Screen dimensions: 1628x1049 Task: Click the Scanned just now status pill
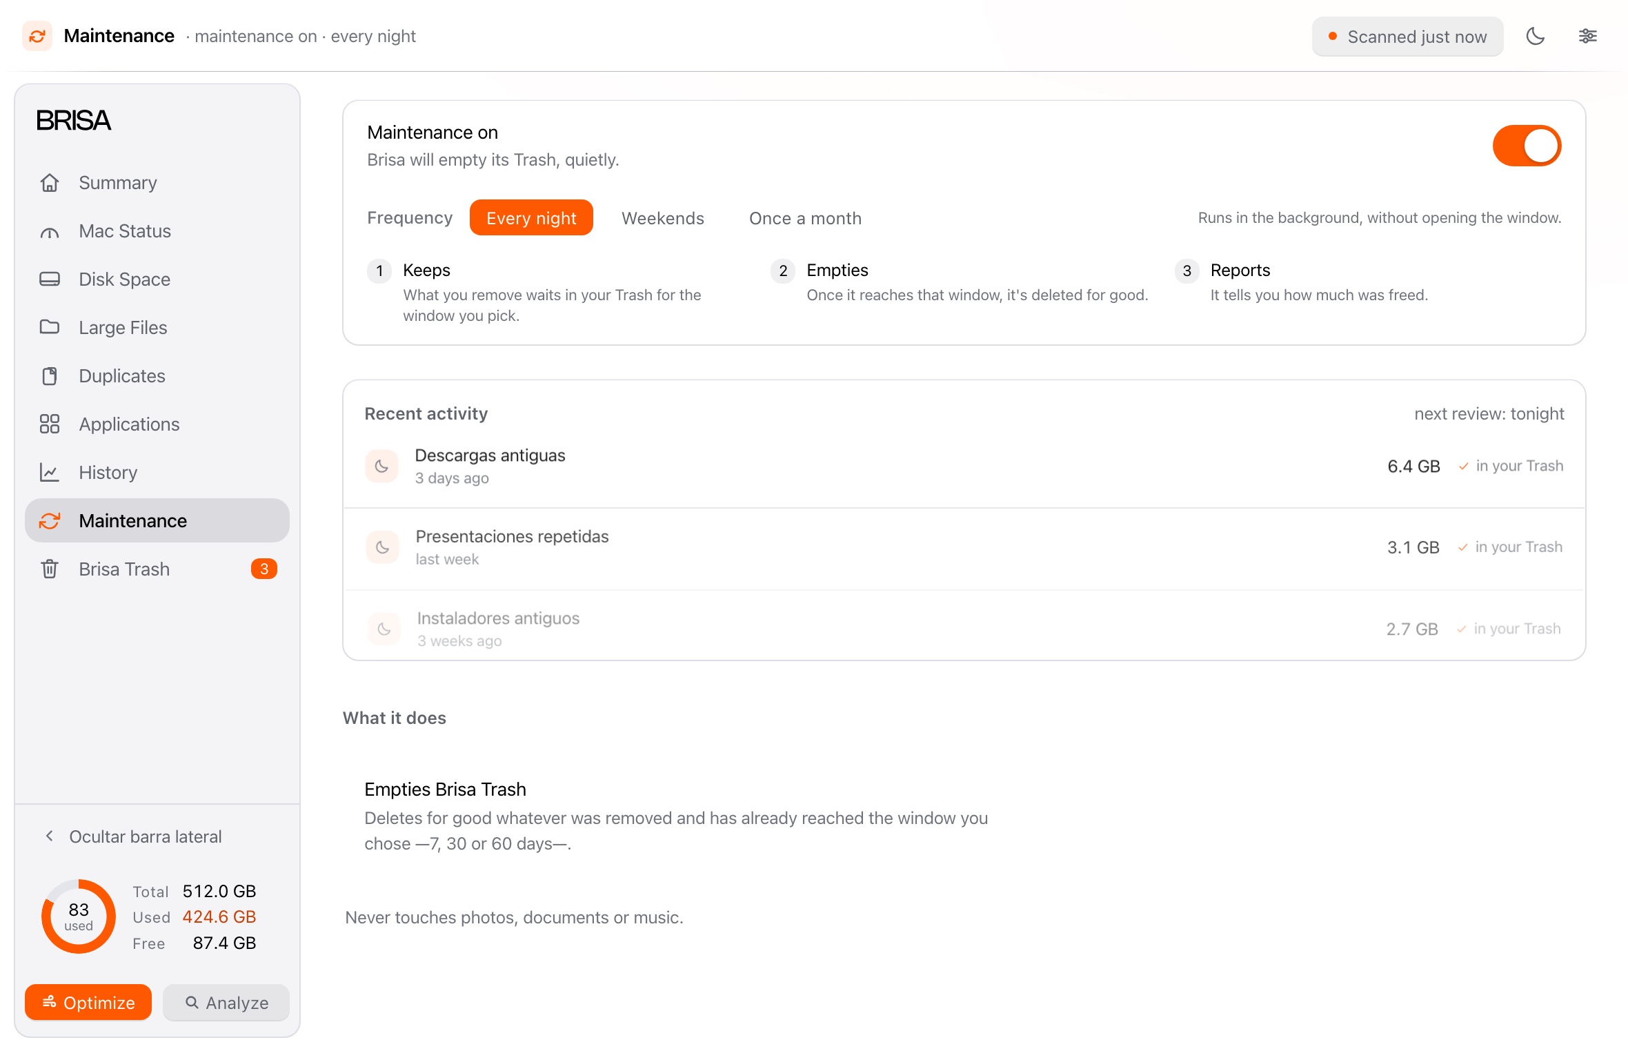tap(1407, 37)
